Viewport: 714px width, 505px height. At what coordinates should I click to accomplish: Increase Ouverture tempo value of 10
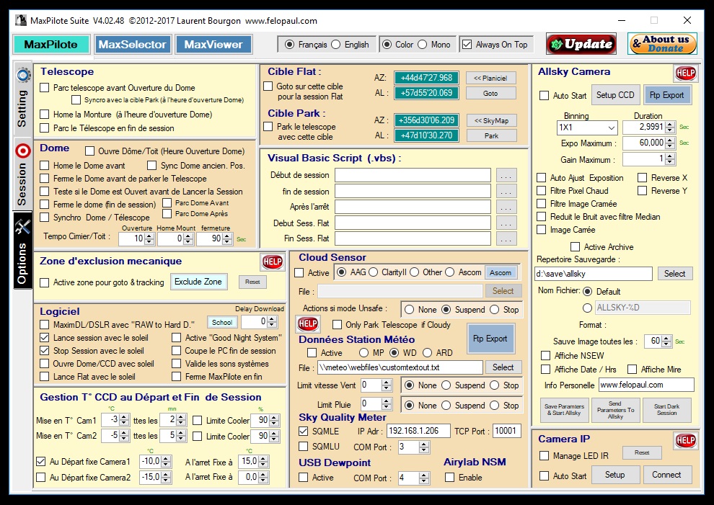pos(149,236)
